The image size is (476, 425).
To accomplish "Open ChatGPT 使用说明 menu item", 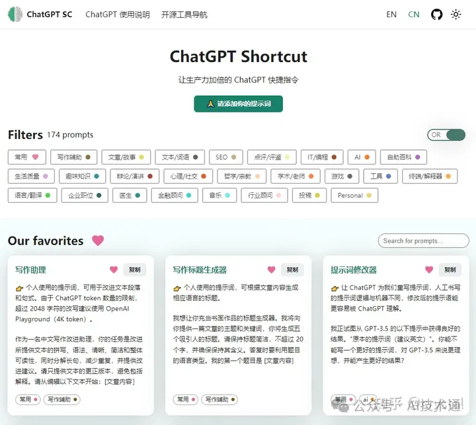I will pyautogui.click(x=118, y=15).
